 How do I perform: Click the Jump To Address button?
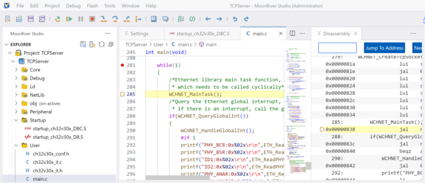coord(384,48)
